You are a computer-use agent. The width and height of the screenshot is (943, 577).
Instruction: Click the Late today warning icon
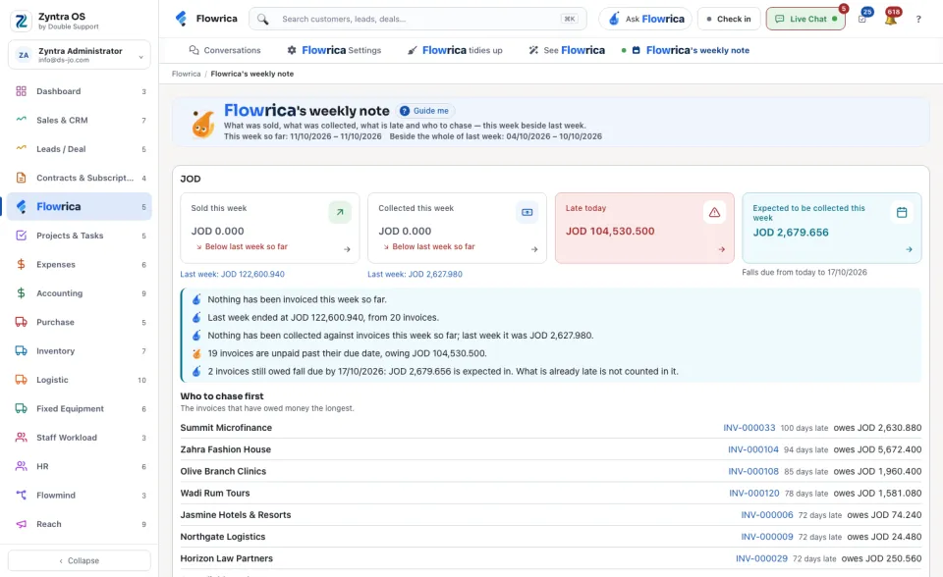click(x=714, y=212)
